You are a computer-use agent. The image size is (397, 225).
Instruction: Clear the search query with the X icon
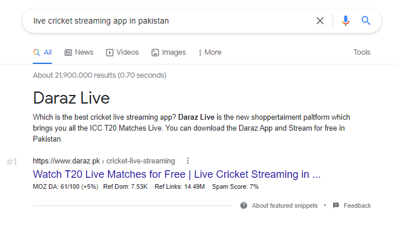coord(320,21)
